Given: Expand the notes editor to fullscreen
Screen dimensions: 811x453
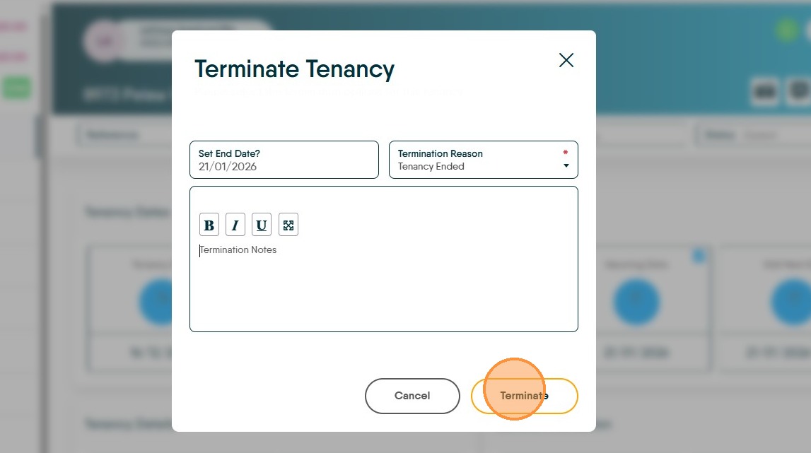Looking at the screenshot, I should (288, 225).
